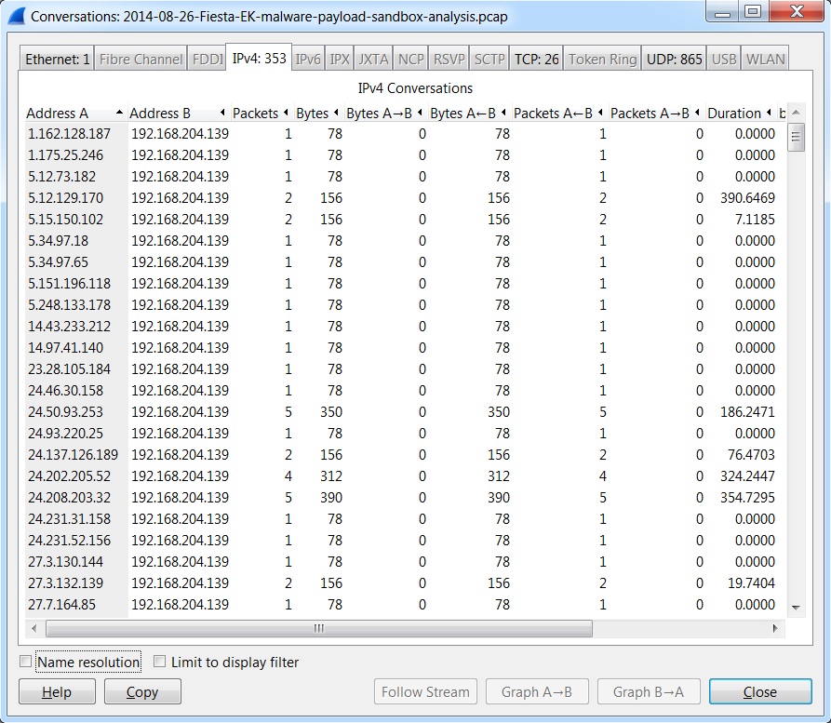This screenshot has width=831, height=723.
Task: Click sort arrow on Address A column
Action: 119,114
